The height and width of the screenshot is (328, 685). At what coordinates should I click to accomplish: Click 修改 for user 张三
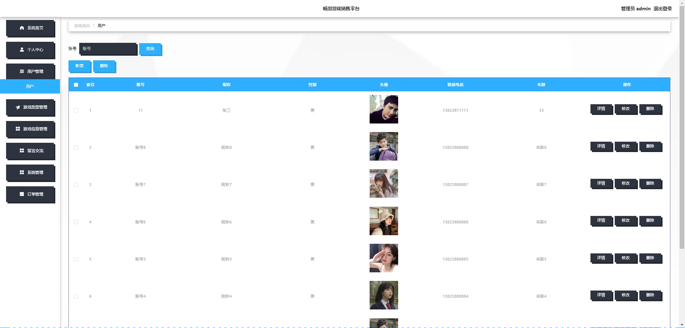pos(626,109)
